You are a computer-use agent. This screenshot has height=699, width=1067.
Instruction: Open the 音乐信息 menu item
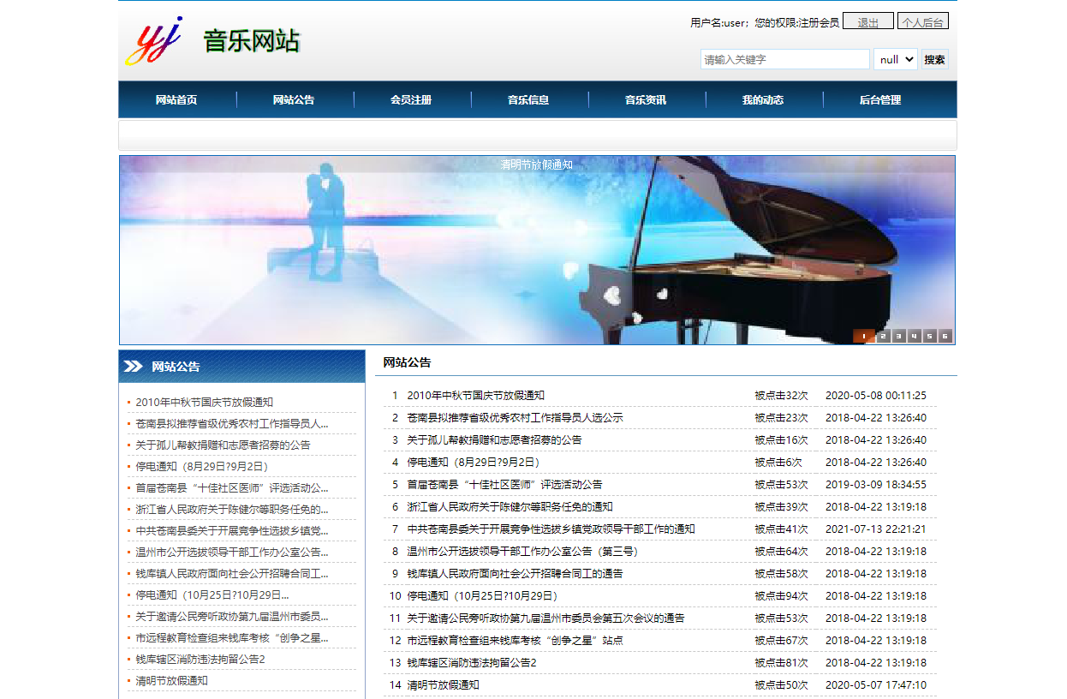pos(529,99)
